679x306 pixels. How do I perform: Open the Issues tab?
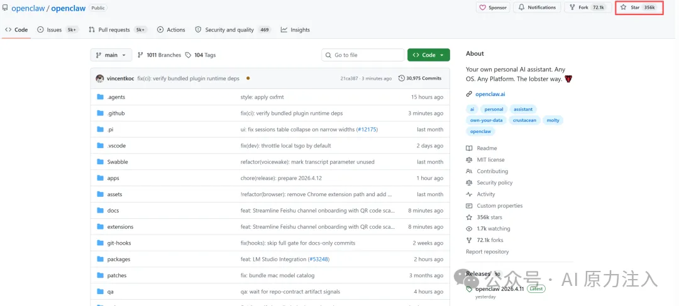tap(57, 29)
